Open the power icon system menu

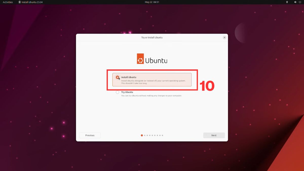point(300,2)
